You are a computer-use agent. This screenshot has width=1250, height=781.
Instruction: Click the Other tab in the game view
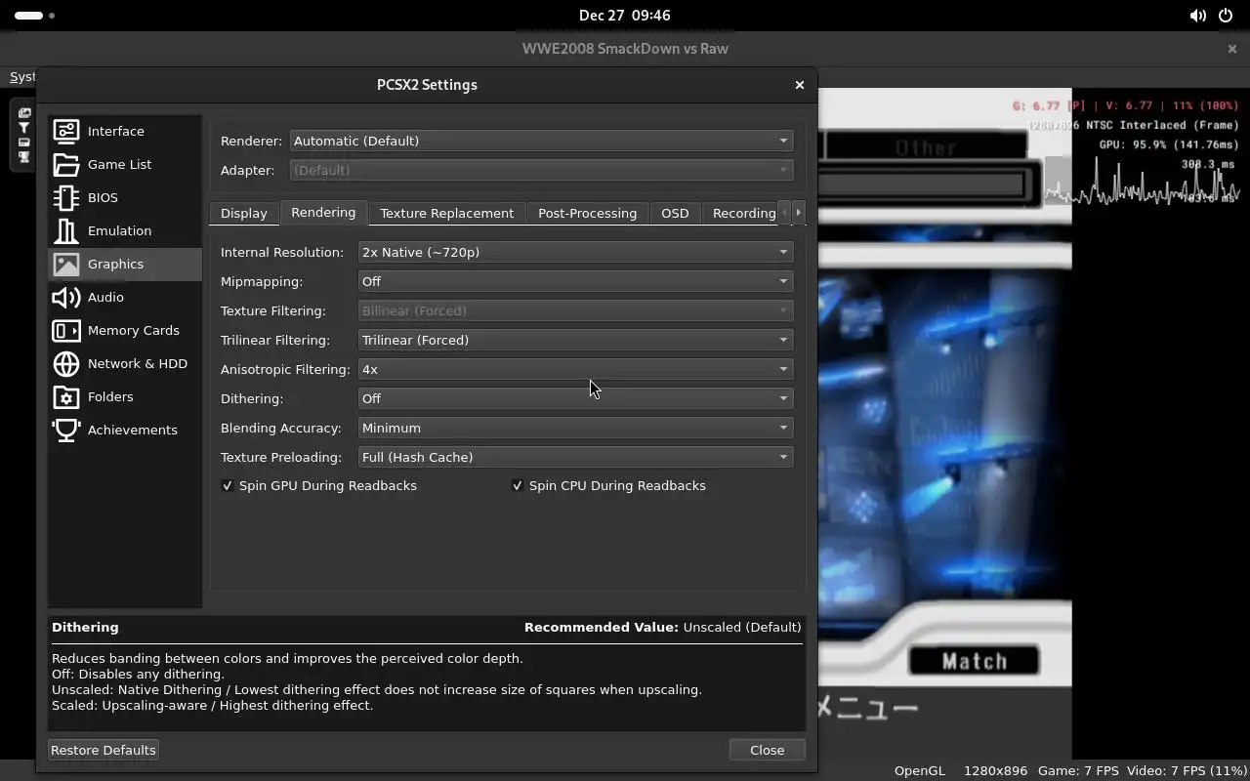(x=926, y=147)
